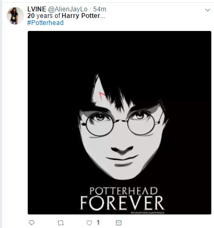Screen dimensions: 214x228
Task: Like the tweet with the heart icon
Action: pyautogui.click(x=89, y=223)
